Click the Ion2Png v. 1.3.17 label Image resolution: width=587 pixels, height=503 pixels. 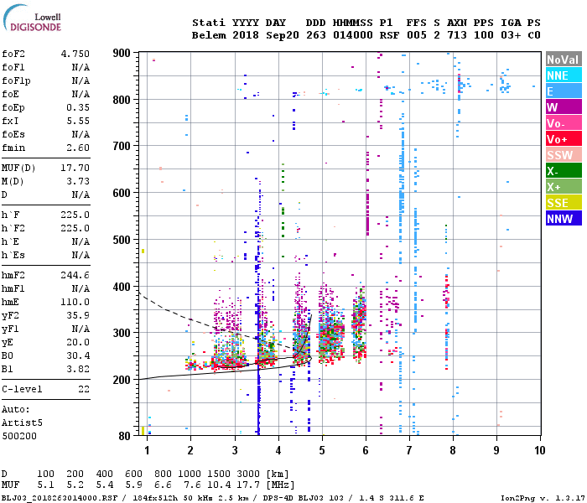[543, 498]
